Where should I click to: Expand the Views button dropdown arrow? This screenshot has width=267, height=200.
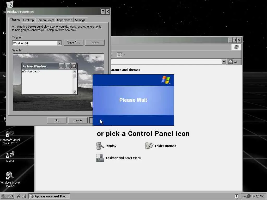(x=124, y=55)
